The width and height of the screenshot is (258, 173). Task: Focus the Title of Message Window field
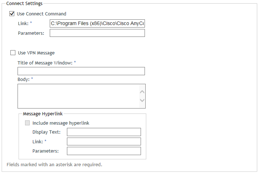(81, 71)
